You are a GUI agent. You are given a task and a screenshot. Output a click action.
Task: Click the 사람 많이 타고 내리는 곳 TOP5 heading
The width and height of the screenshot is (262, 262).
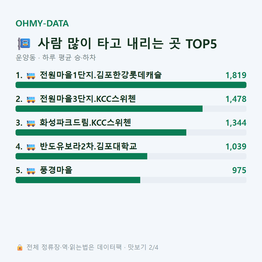pos(127,43)
